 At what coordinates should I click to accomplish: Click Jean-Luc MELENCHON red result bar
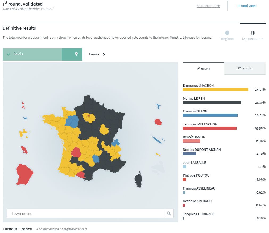click(209, 128)
